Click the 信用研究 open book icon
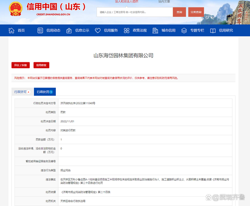250x206 pixels. coord(212,30)
